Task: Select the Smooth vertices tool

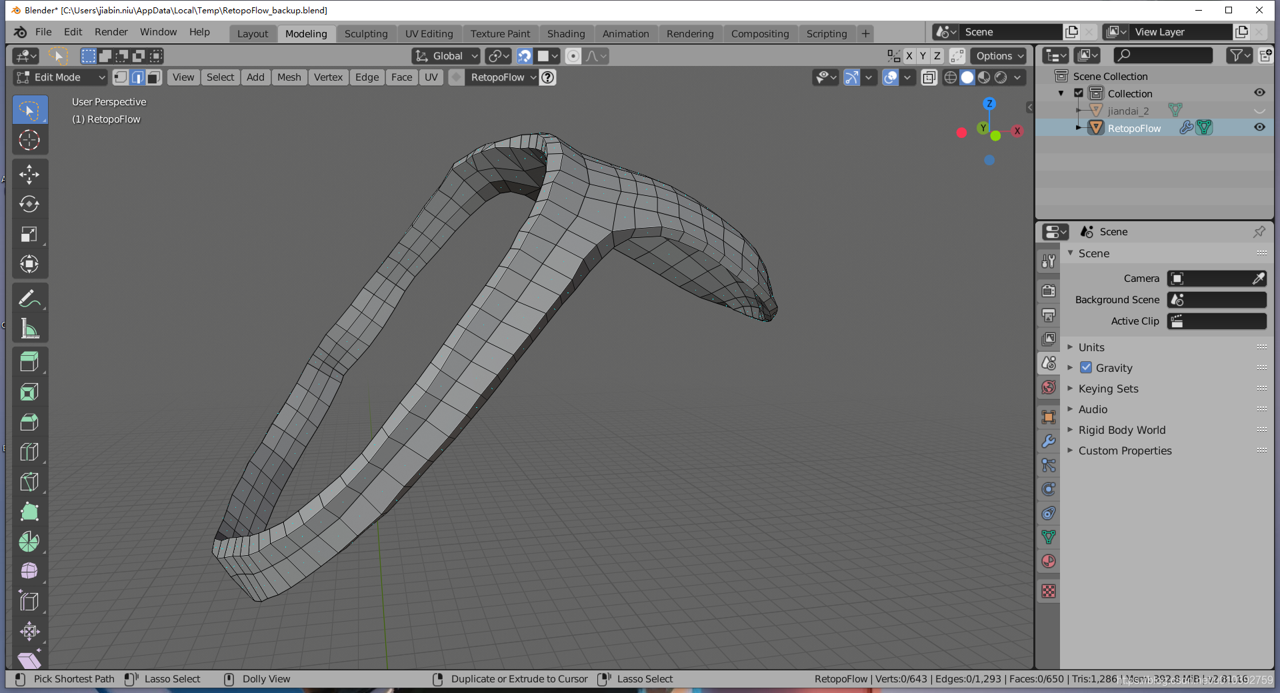Action: pos(29,572)
